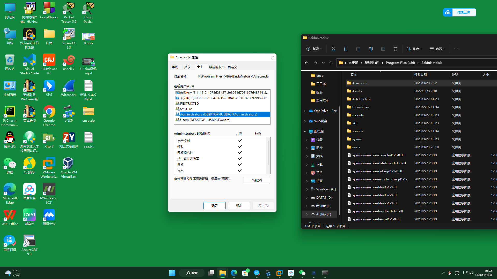Screen dimensions: 497x279
Task: Click the Copy icon in Explorer toolbar
Action: click(x=346, y=49)
